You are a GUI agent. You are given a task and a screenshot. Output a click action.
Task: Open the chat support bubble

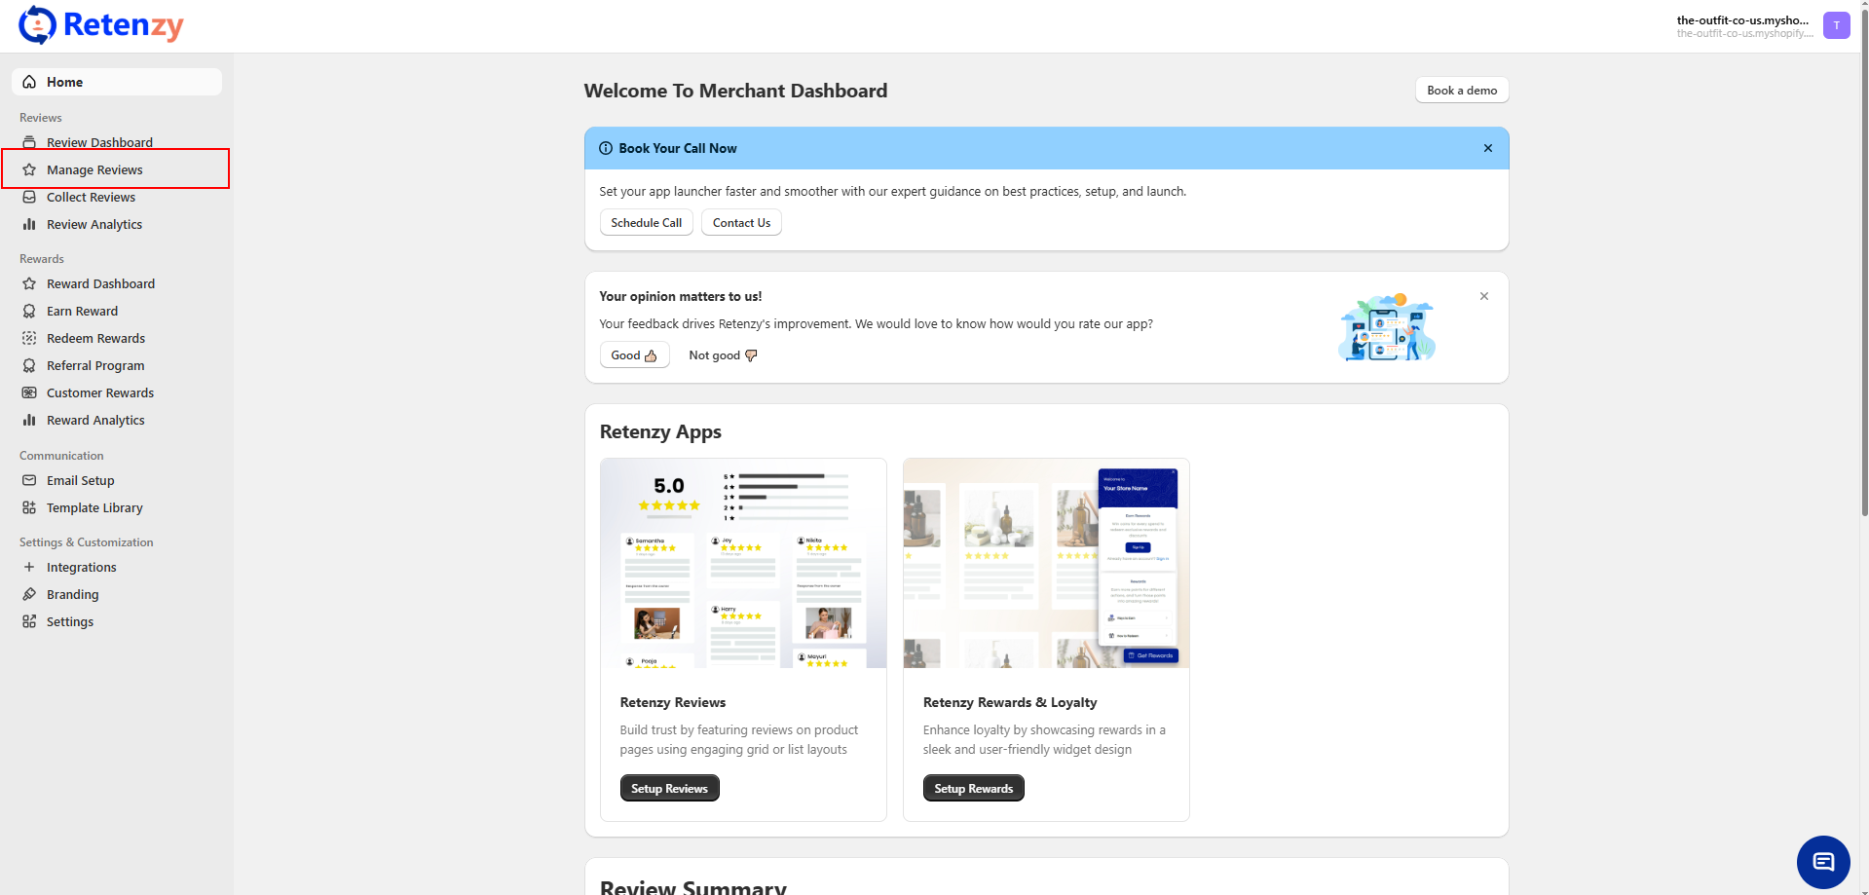click(1823, 862)
